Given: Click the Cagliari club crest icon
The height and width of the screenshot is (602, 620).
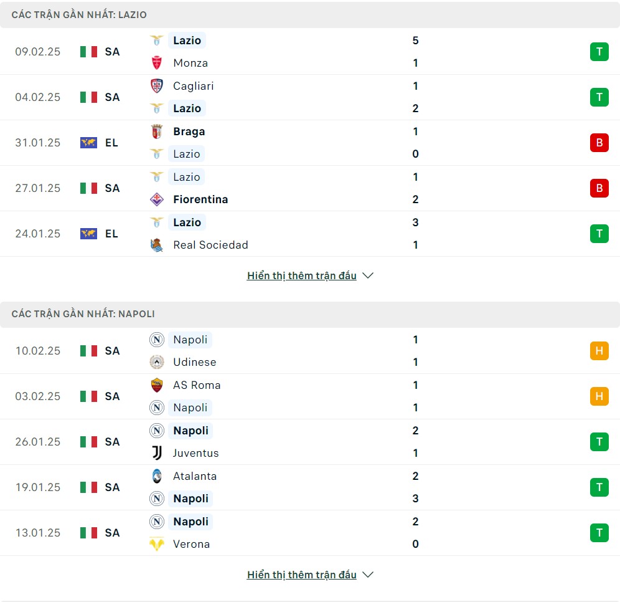Looking at the screenshot, I should click(x=157, y=86).
